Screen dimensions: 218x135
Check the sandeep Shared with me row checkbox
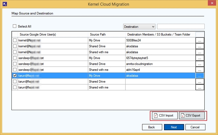click(x=15, y=70)
